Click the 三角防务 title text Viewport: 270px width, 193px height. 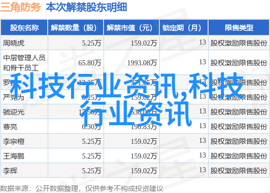click(x=20, y=7)
